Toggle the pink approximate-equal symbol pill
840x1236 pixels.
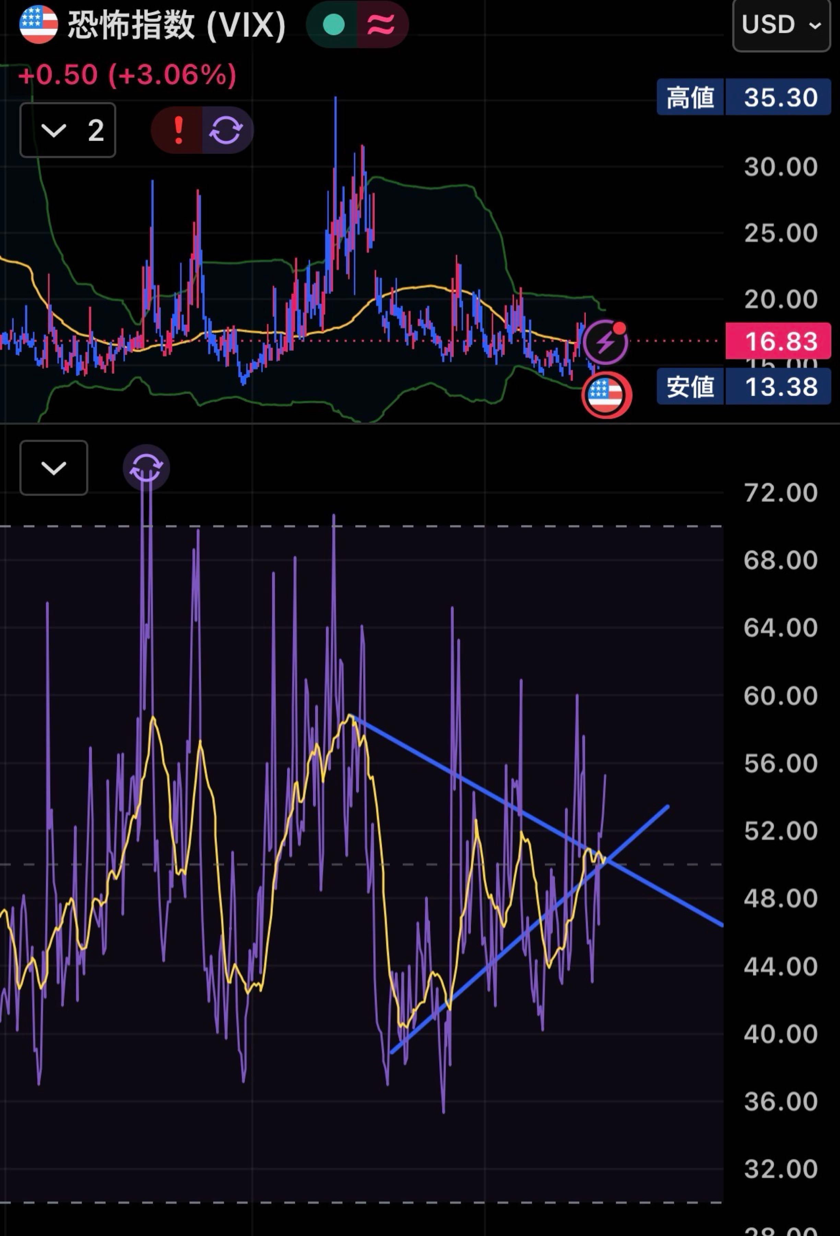382,24
